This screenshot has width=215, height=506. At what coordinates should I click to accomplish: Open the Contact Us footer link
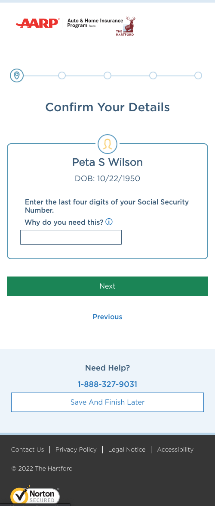28,449
